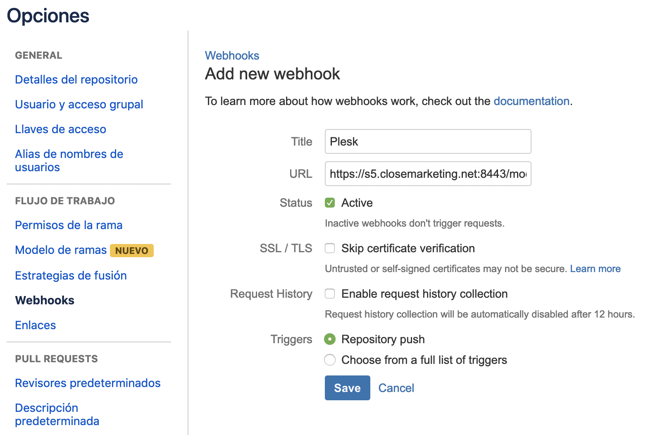Click the NUEVO badge

(x=132, y=251)
